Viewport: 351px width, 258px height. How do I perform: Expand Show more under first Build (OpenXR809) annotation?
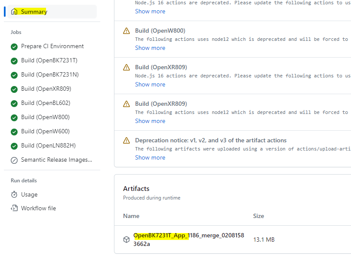[x=150, y=84]
